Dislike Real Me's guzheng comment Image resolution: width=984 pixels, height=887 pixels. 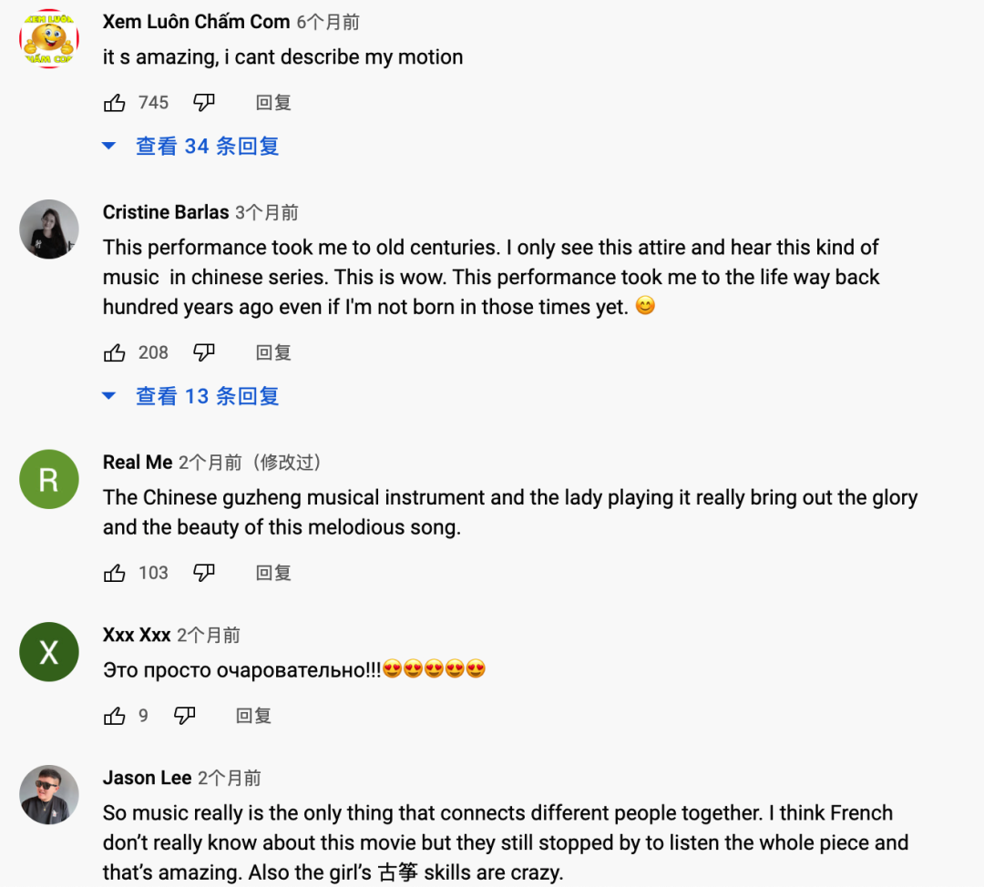click(204, 573)
